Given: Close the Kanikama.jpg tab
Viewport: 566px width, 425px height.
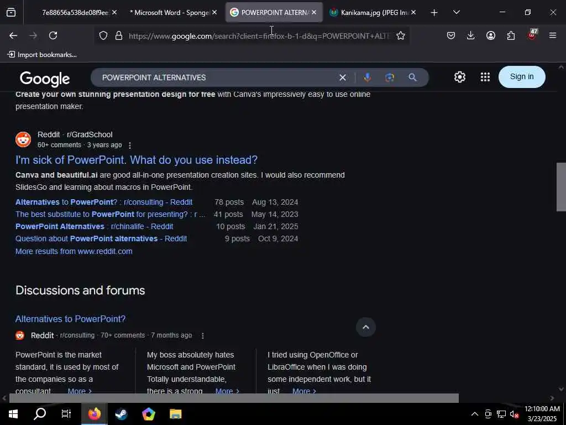Looking at the screenshot, I should coord(413,12).
